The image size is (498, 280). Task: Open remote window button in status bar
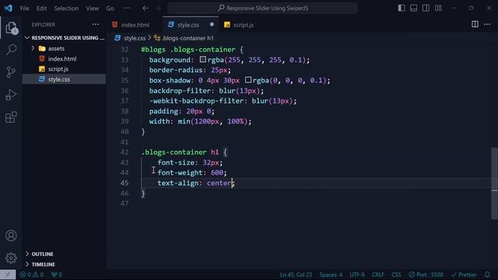pyautogui.click(x=8, y=275)
